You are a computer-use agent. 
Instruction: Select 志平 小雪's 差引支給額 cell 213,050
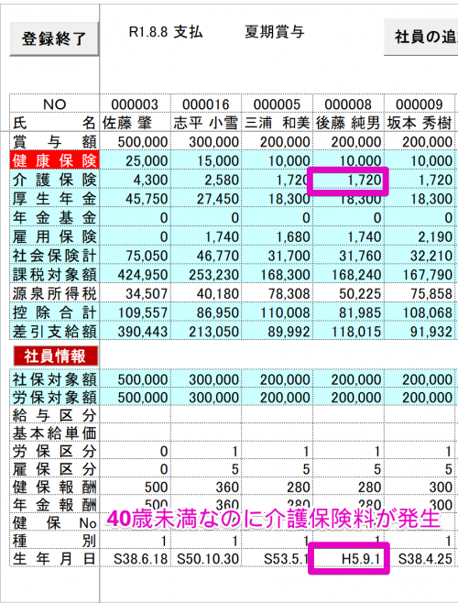[206, 332]
